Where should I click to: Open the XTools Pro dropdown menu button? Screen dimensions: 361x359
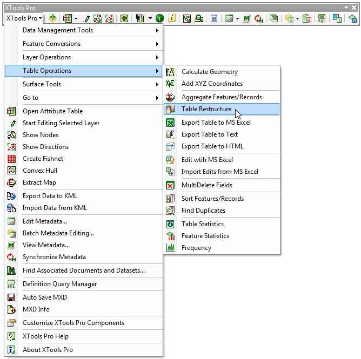tap(24, 18)
